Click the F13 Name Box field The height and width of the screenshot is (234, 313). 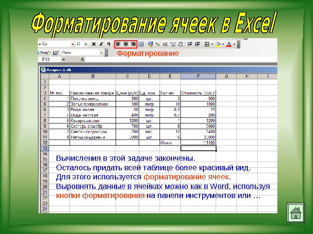(50, 59)
